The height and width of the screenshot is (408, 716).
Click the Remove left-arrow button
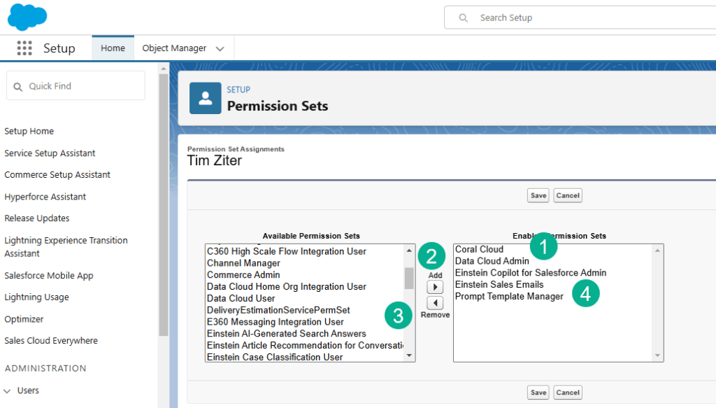pyautogui.click(x=435, y=303)
